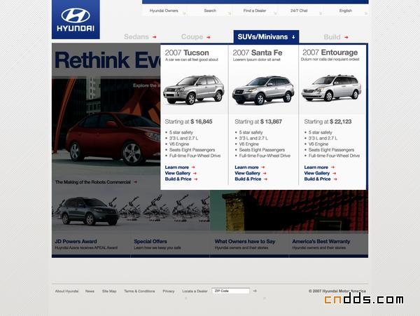Open the Special Offers section
The height and width of the screenshot is (316, 420).
150,242
